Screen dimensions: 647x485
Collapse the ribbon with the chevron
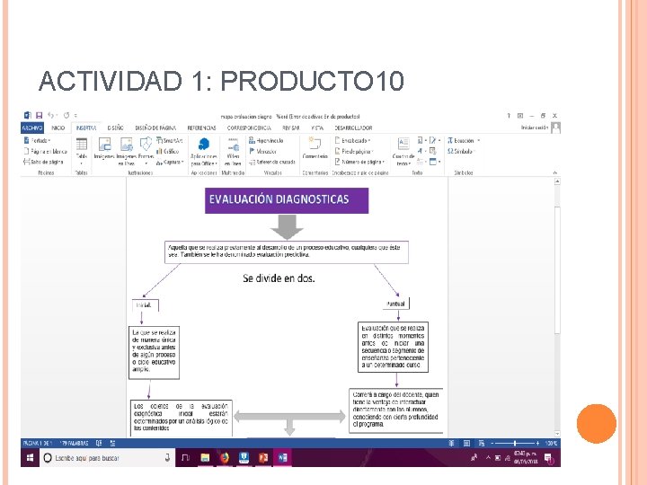pyautogui.click(x=555, y=172)
